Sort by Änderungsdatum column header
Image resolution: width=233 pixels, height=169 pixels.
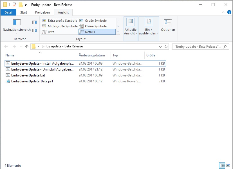tap(94, 55)
